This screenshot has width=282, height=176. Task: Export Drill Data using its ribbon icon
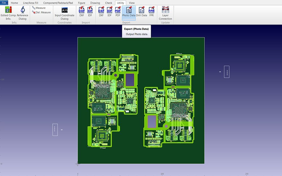[x=141, y=13]
